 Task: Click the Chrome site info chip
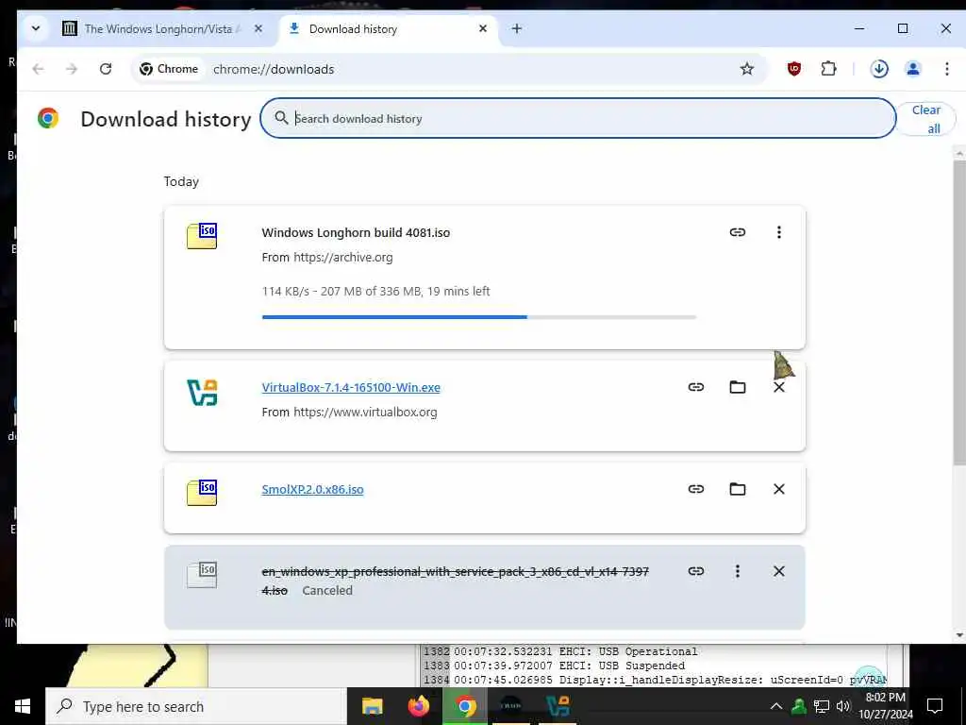169,69
